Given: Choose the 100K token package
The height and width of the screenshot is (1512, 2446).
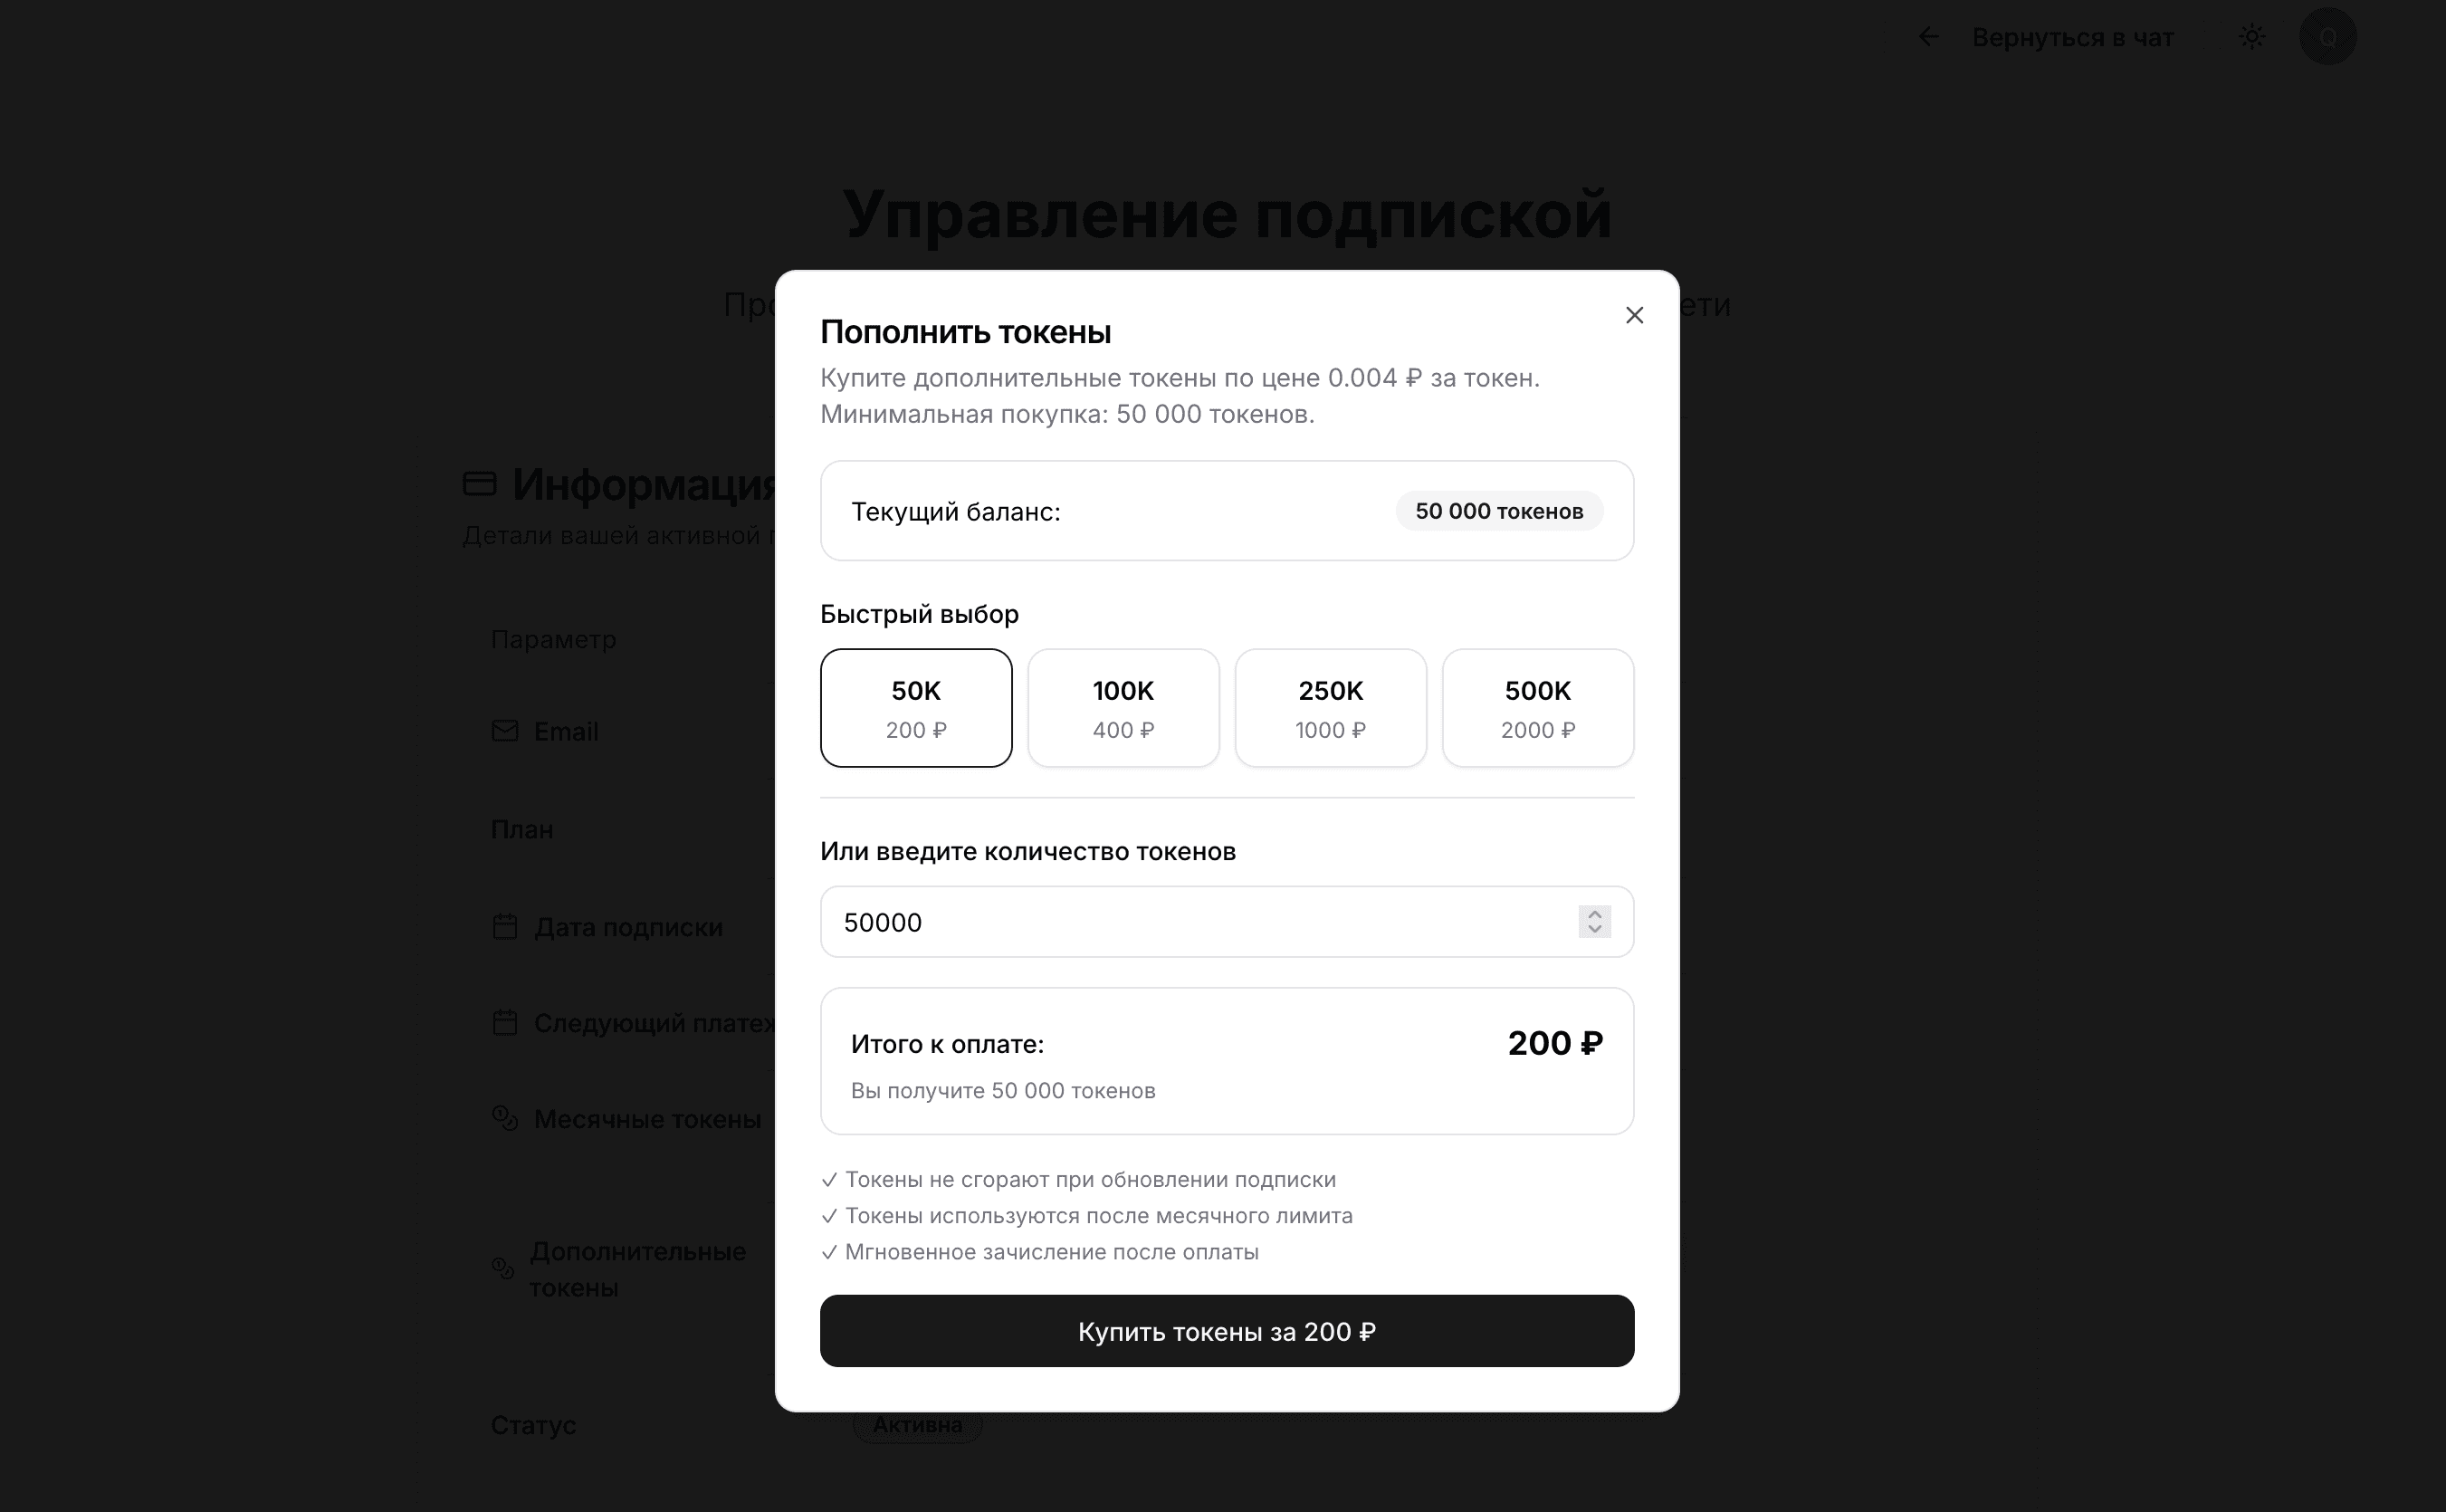Looking at the screenshot, I should pyautogui.click(x=1123, y=708).
